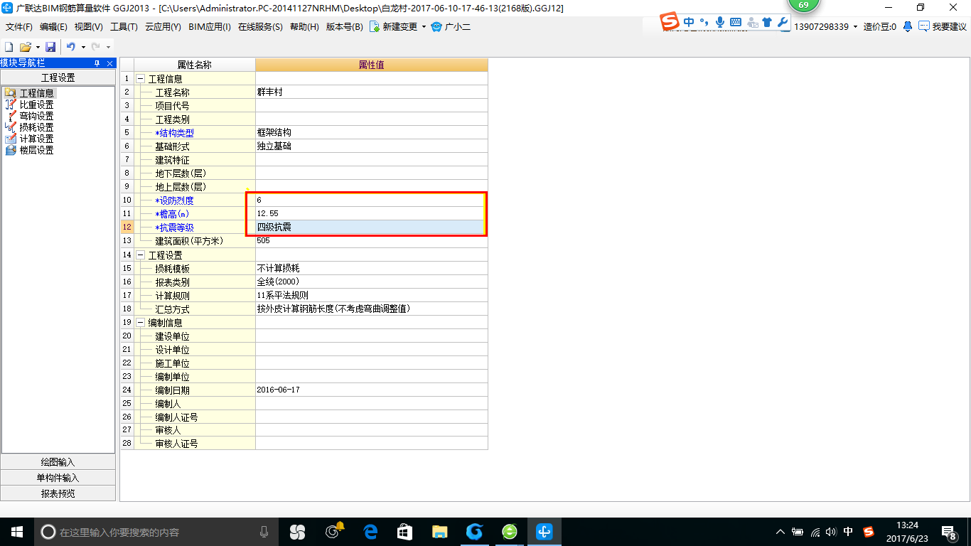
Task: Click the Sogou input method logo
Action: (669, 21)
